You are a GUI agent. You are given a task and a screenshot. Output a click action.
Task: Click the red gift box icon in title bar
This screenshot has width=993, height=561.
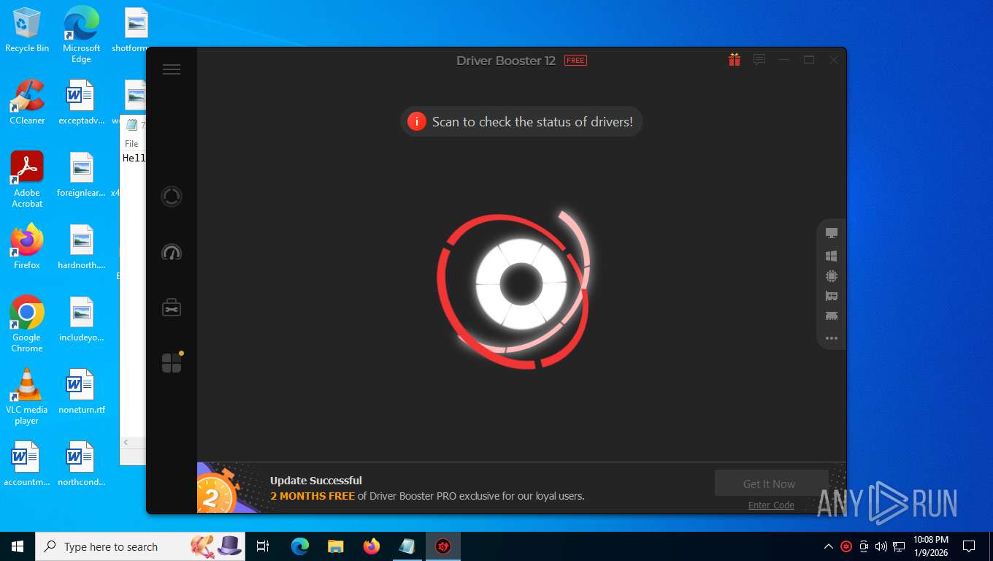(735, 60)
